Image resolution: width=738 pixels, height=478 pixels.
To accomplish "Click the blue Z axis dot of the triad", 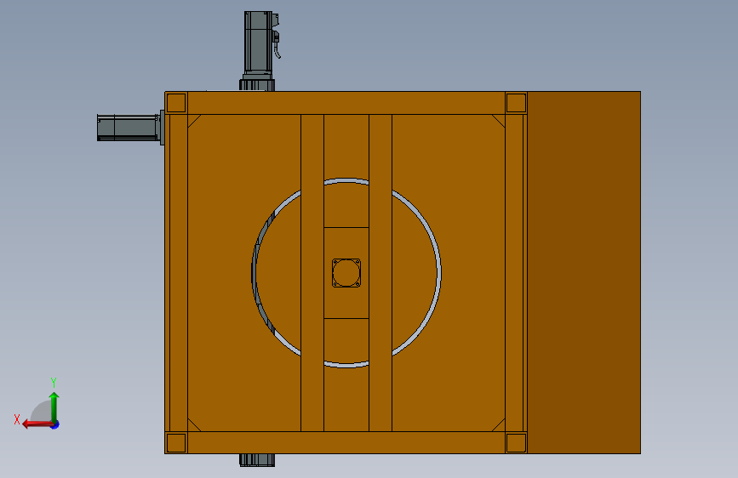I will 55,424.
